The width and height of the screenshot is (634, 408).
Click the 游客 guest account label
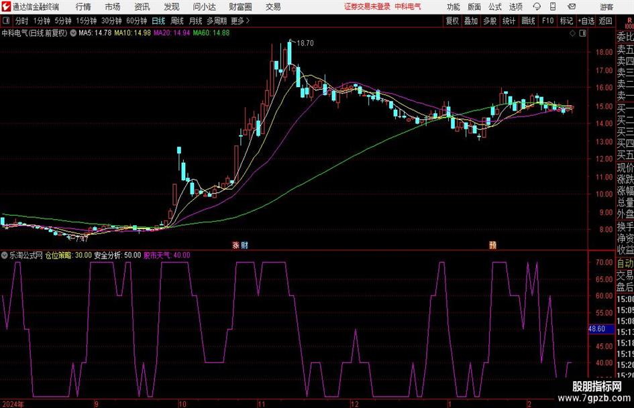pyautogui.click(x=606, y=7)
